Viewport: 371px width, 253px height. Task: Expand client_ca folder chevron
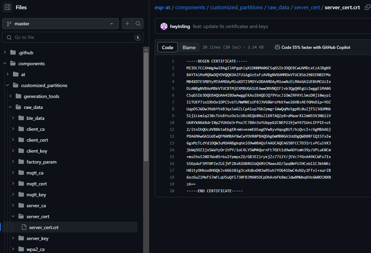(x=13, y=129)
